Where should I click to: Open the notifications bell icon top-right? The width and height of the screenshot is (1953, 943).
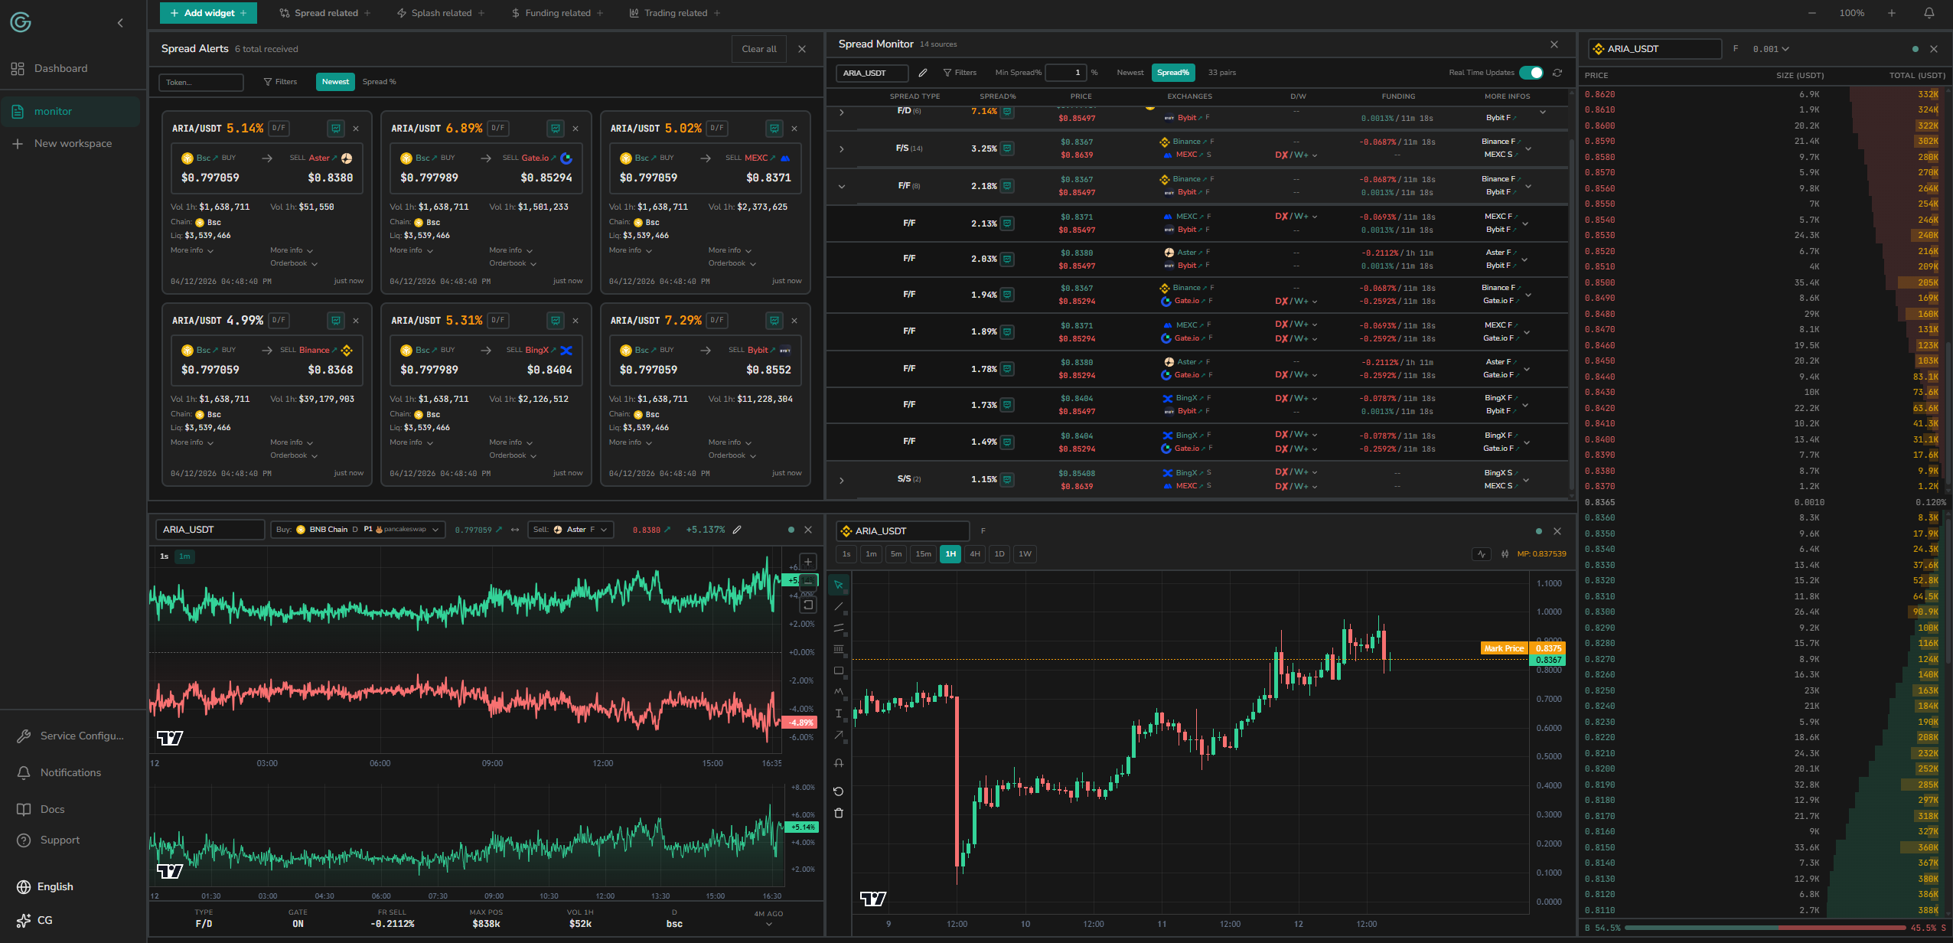click(1929, 13)
